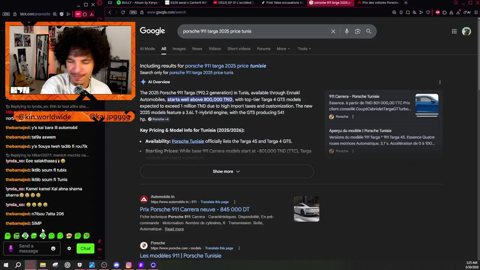Click blue Porsche thumbnail in source card
The image size is (480, 270).
coord(427,105)
